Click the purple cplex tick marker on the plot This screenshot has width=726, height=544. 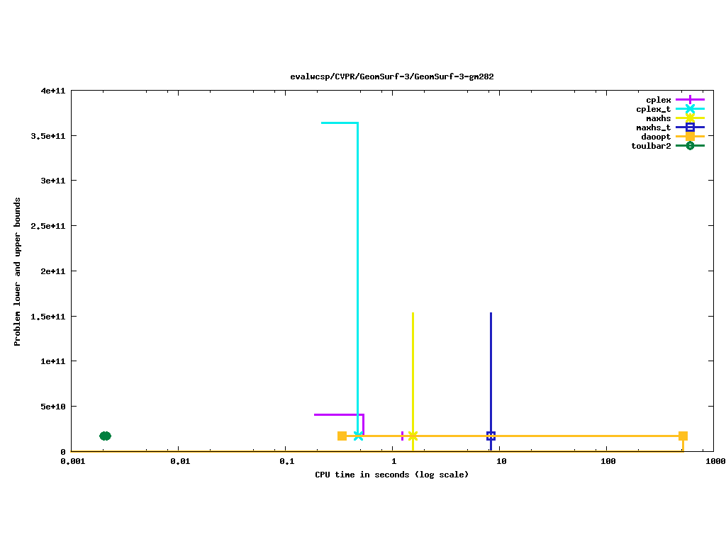[402, 436]
